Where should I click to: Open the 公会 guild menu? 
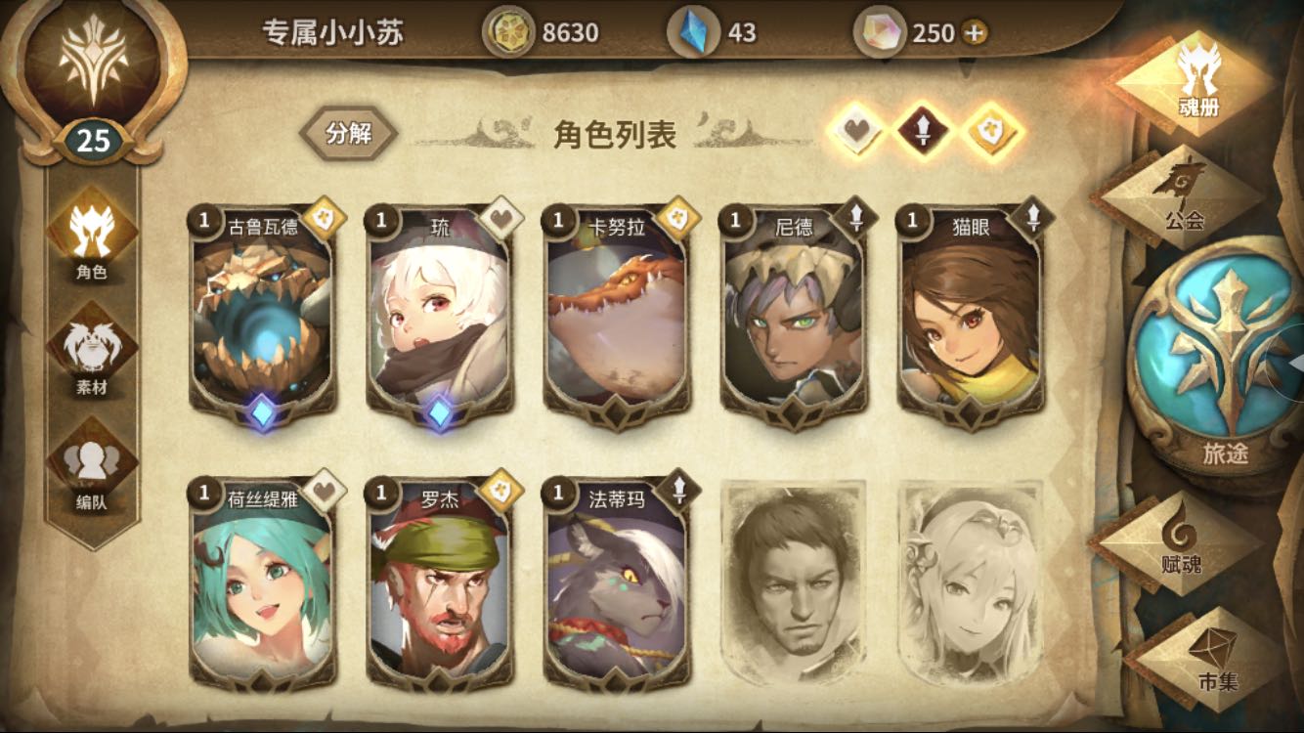1184,194
